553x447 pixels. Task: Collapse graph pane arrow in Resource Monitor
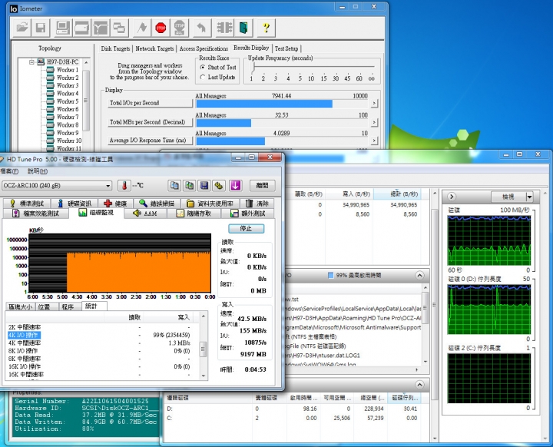[452, 197]
